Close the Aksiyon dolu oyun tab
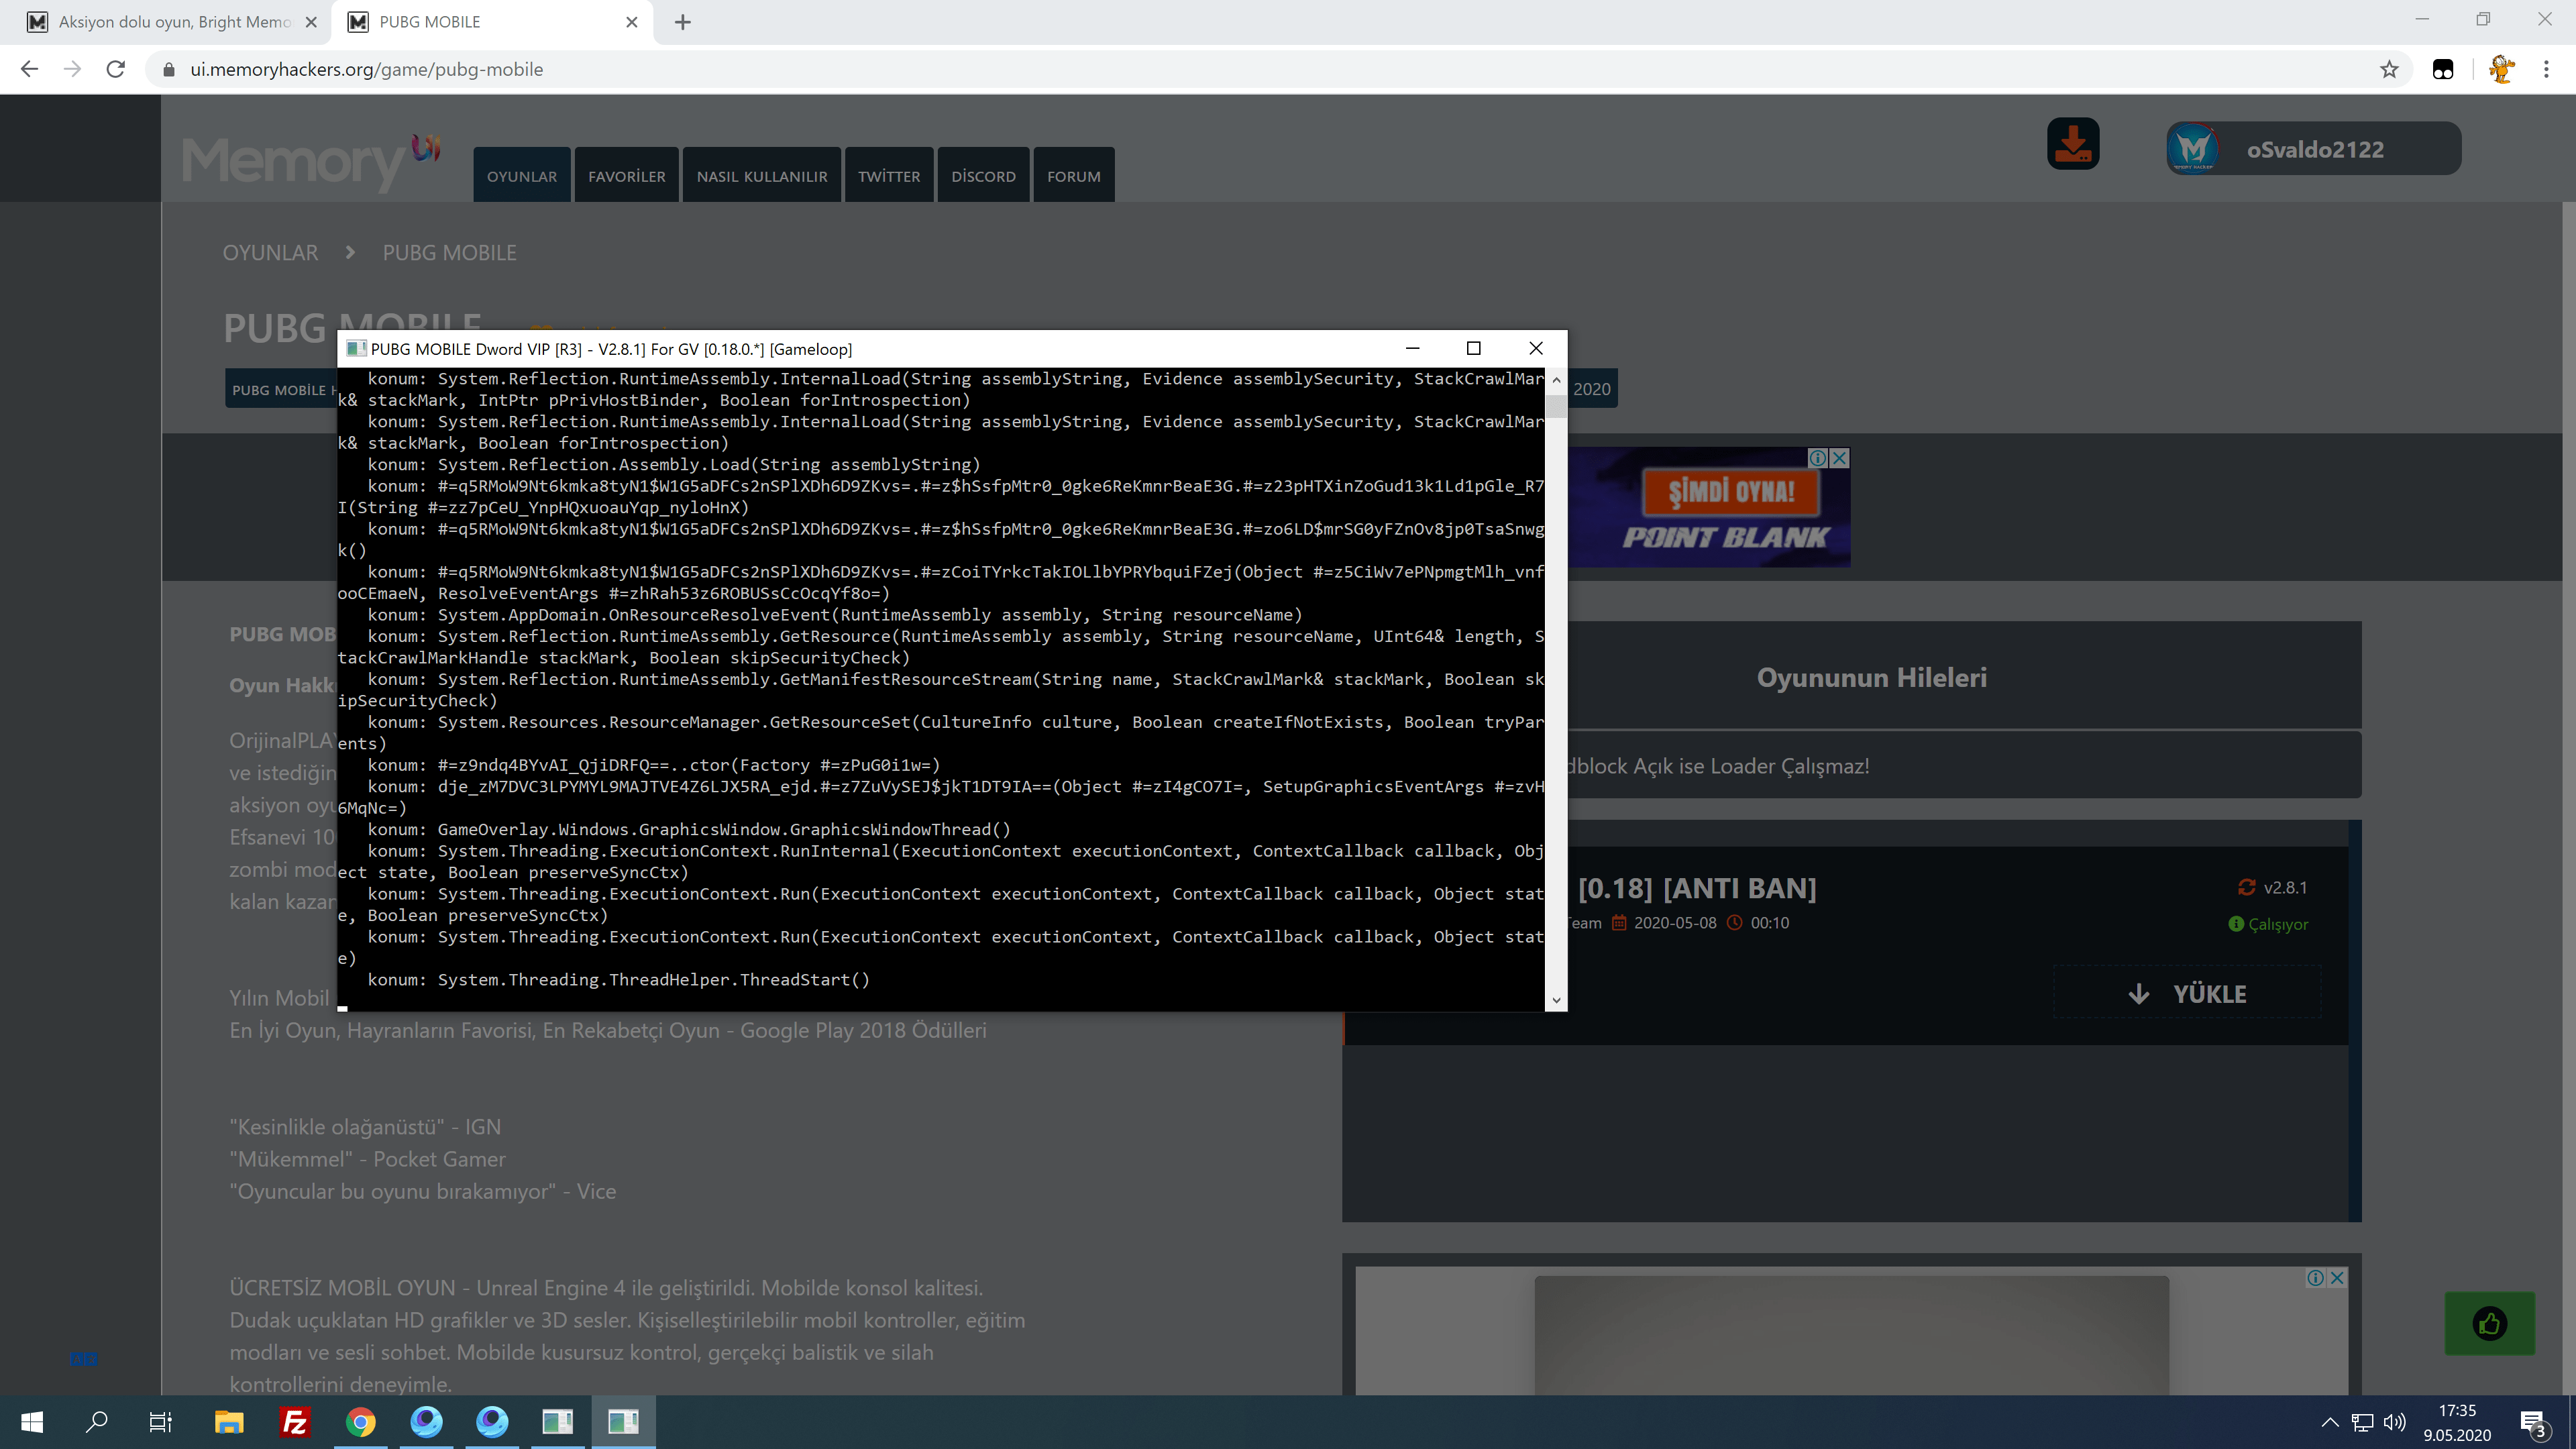Screen dimensions: 2576x1449 pos(311,22)
